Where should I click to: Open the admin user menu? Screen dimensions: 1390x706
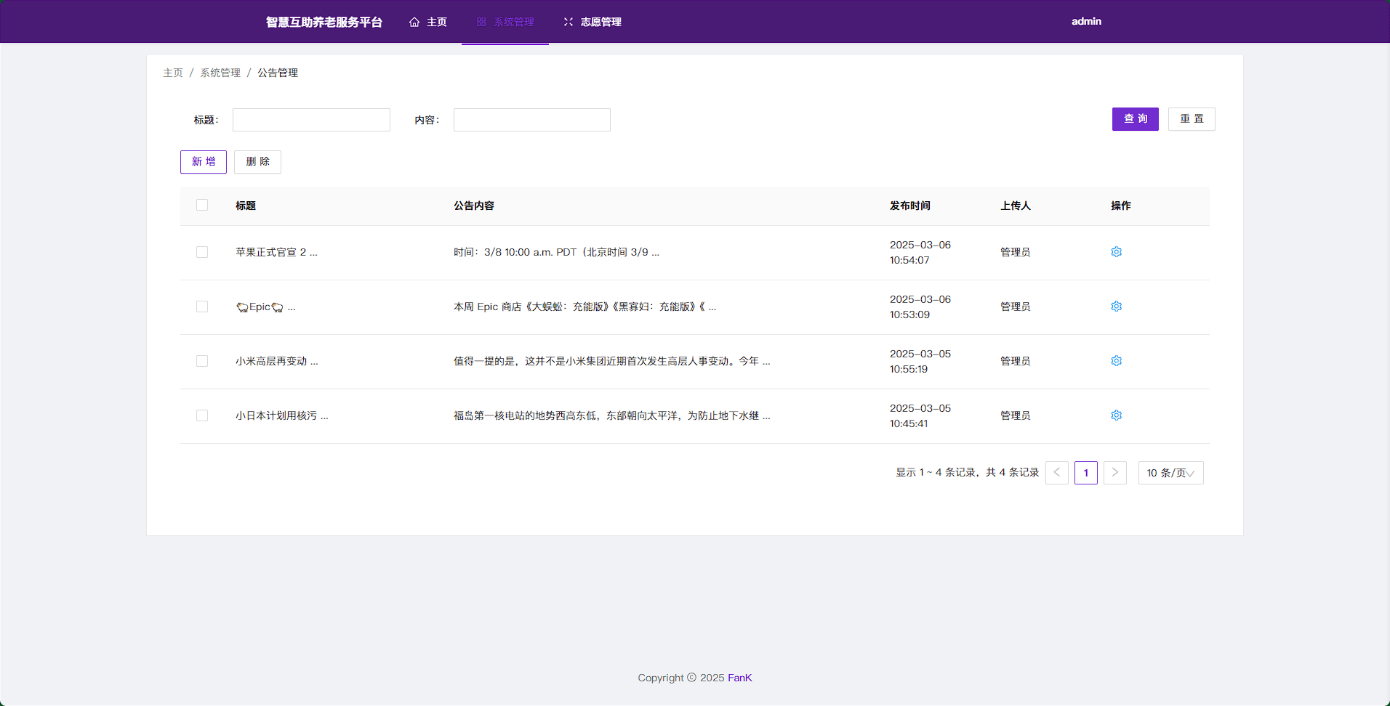[x=1086, y=22]
